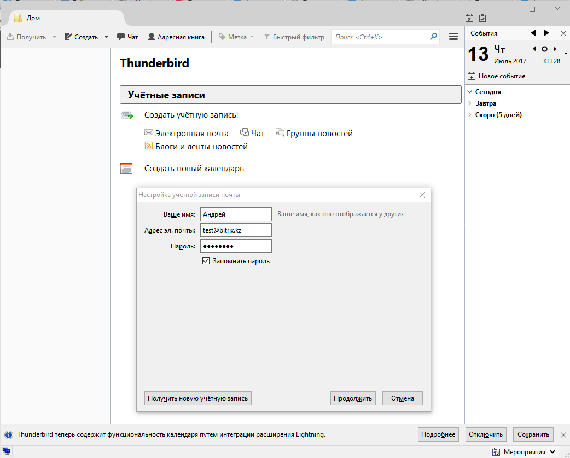Click the Подробнее button in notification bar

tap(438, 434)
